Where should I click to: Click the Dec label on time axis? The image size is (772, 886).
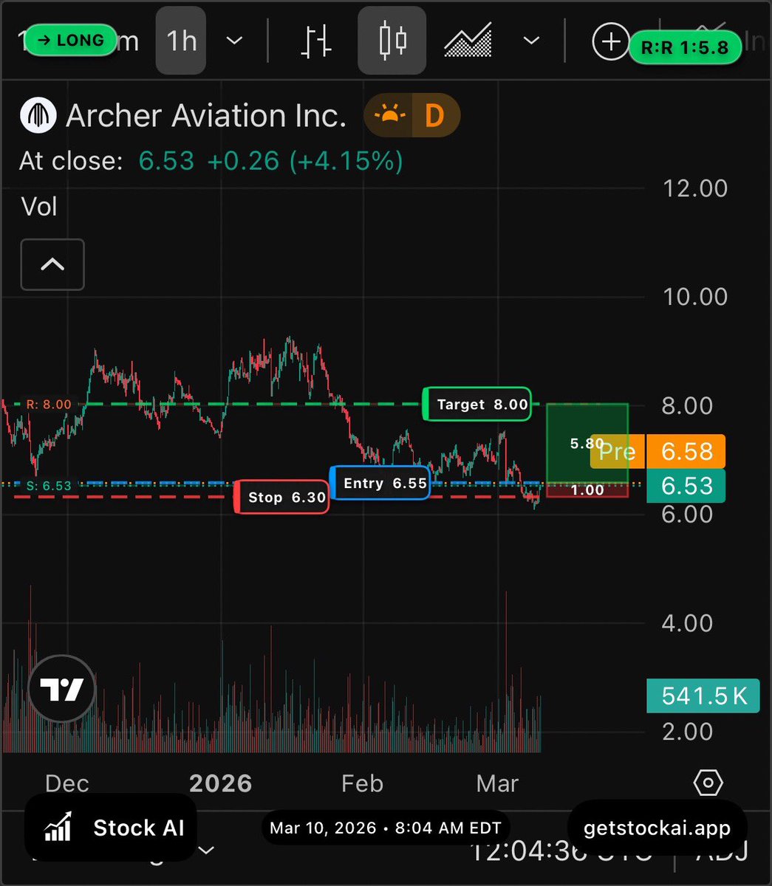pyautogui.click(x=67, y=783)
